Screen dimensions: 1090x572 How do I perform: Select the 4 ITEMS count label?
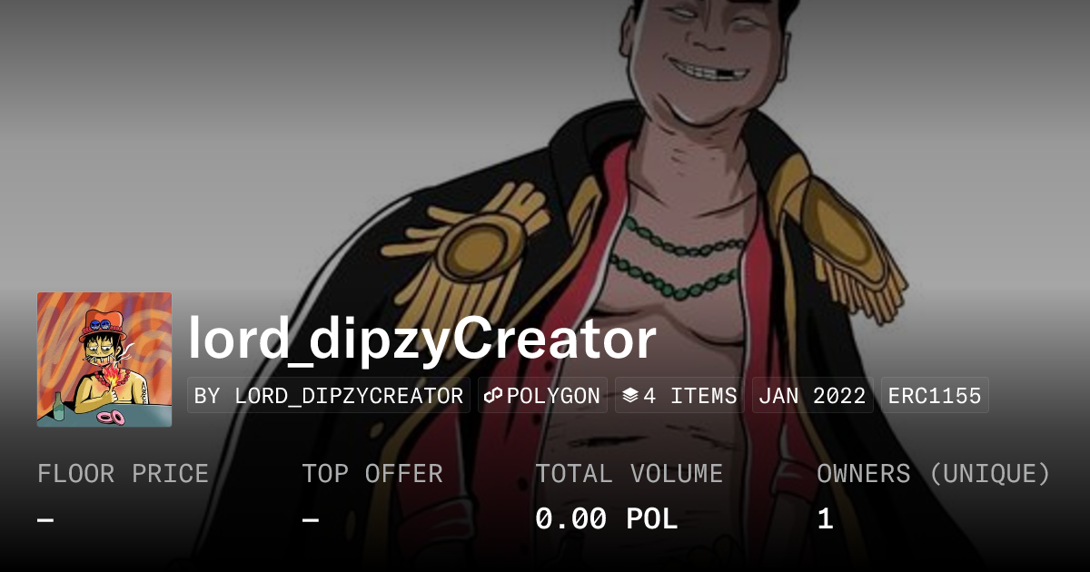pos(690,396)
